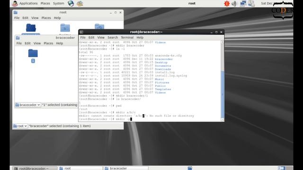Select the partially hidden third folder in root window
303x170 pixels.
click(x=99, y=26)
